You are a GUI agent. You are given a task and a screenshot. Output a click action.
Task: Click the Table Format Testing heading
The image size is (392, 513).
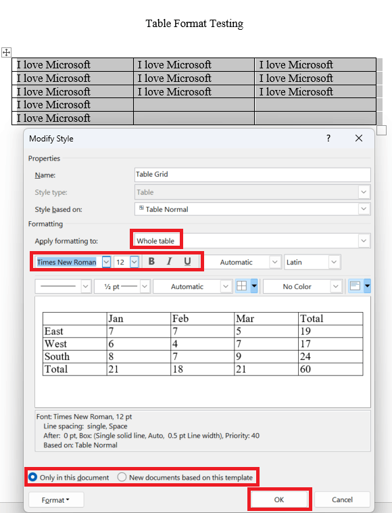[195, 24]
